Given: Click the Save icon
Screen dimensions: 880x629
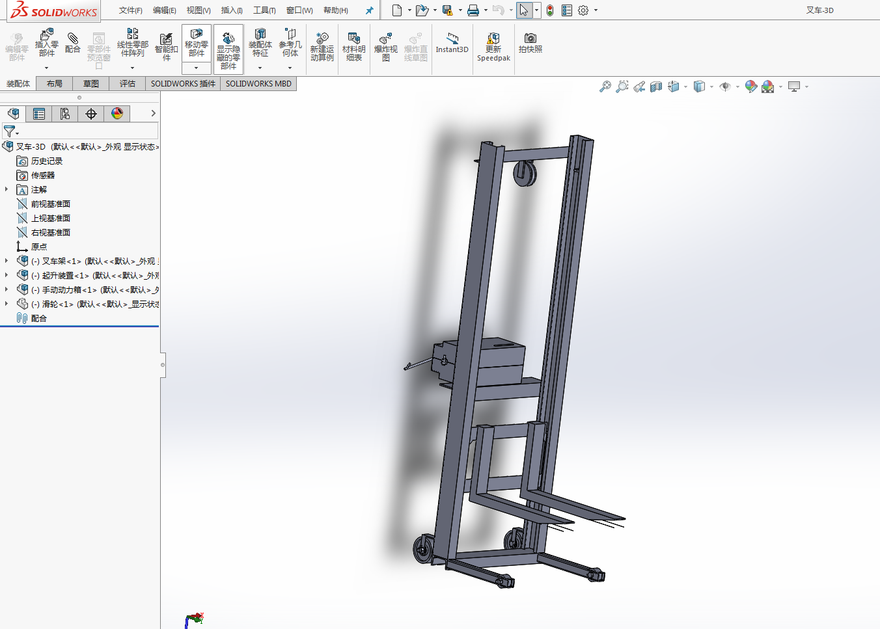Looking at the screenshot, I should pyautogui.click(x=447, y=10).
